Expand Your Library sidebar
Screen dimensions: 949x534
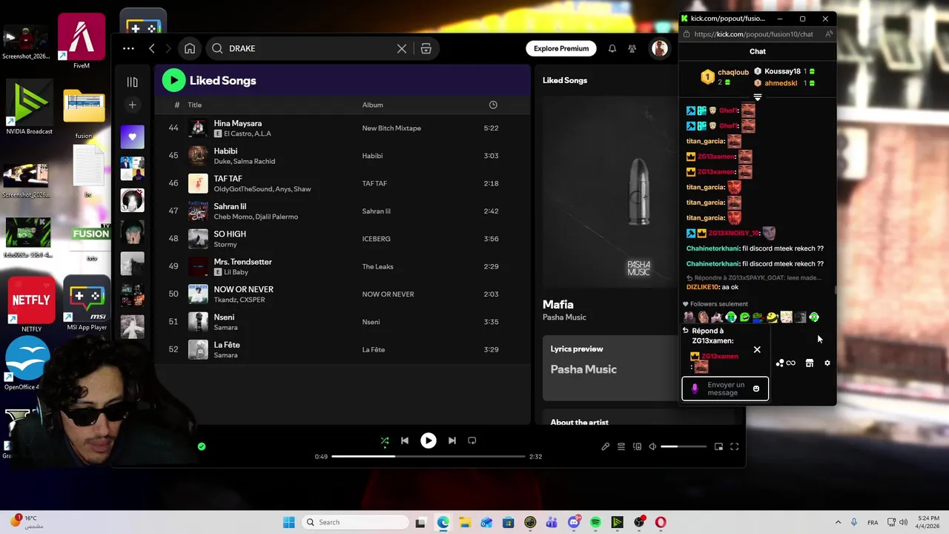click(132, 82)
